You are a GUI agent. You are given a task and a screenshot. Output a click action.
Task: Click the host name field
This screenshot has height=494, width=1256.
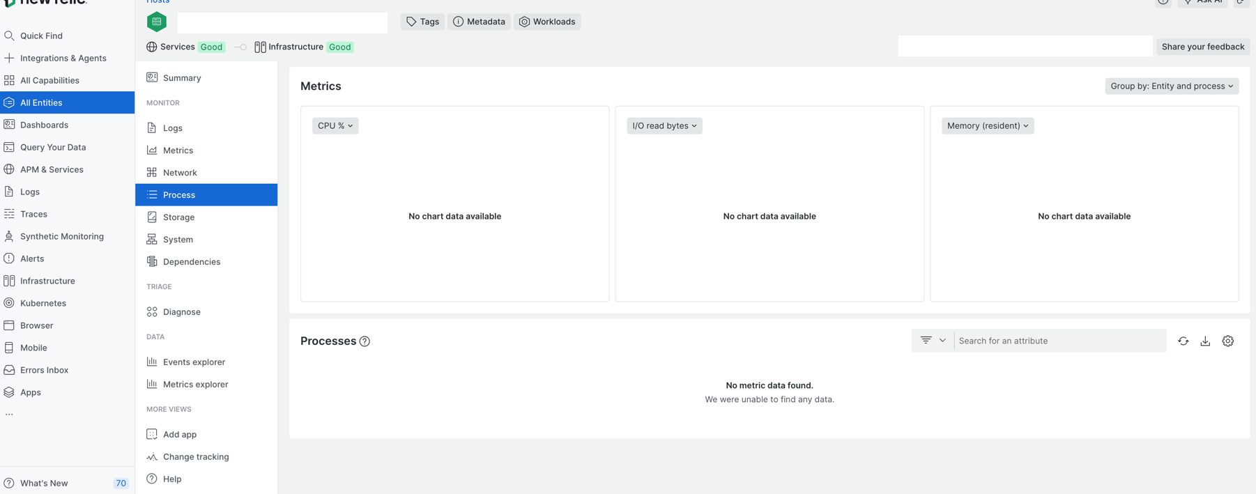[282, 22]
